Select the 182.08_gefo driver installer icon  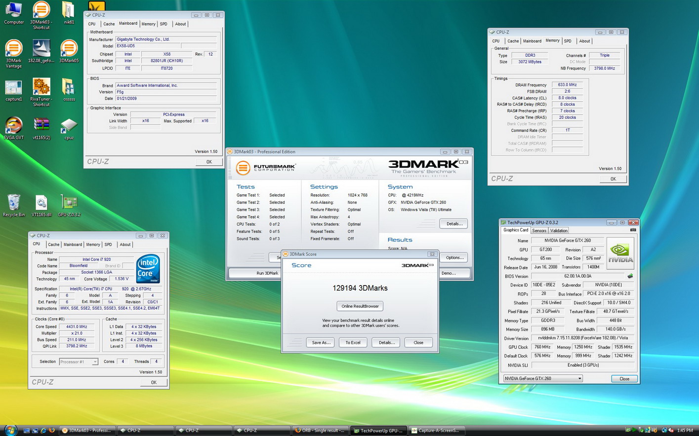pos(41,51)
